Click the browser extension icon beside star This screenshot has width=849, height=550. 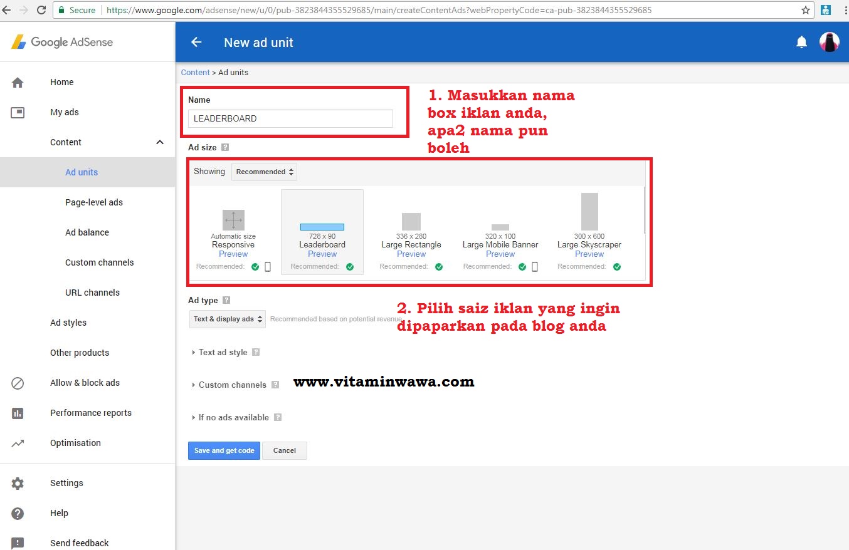[x=826, y=10]
